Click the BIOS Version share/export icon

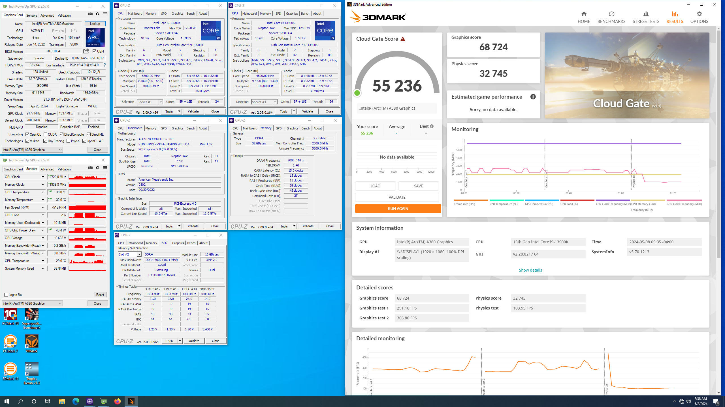click(x=86, y=51)
